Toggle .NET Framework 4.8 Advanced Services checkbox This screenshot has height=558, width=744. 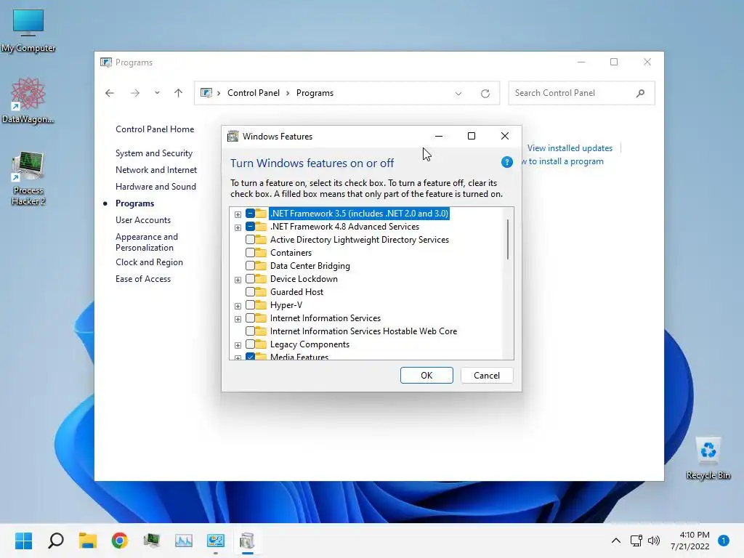pos(250,227)
